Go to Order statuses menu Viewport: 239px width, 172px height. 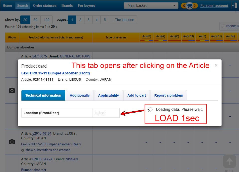click(45, 5)
